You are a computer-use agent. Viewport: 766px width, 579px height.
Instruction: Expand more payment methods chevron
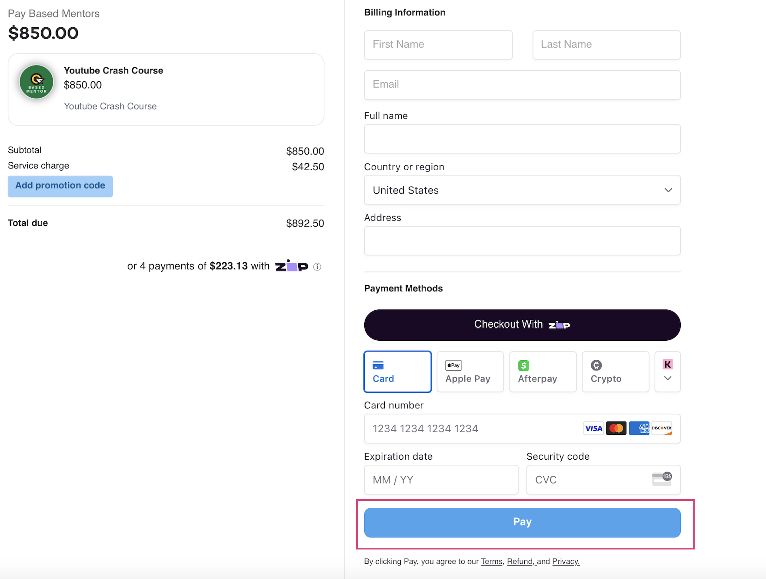[x=668, y=378]
